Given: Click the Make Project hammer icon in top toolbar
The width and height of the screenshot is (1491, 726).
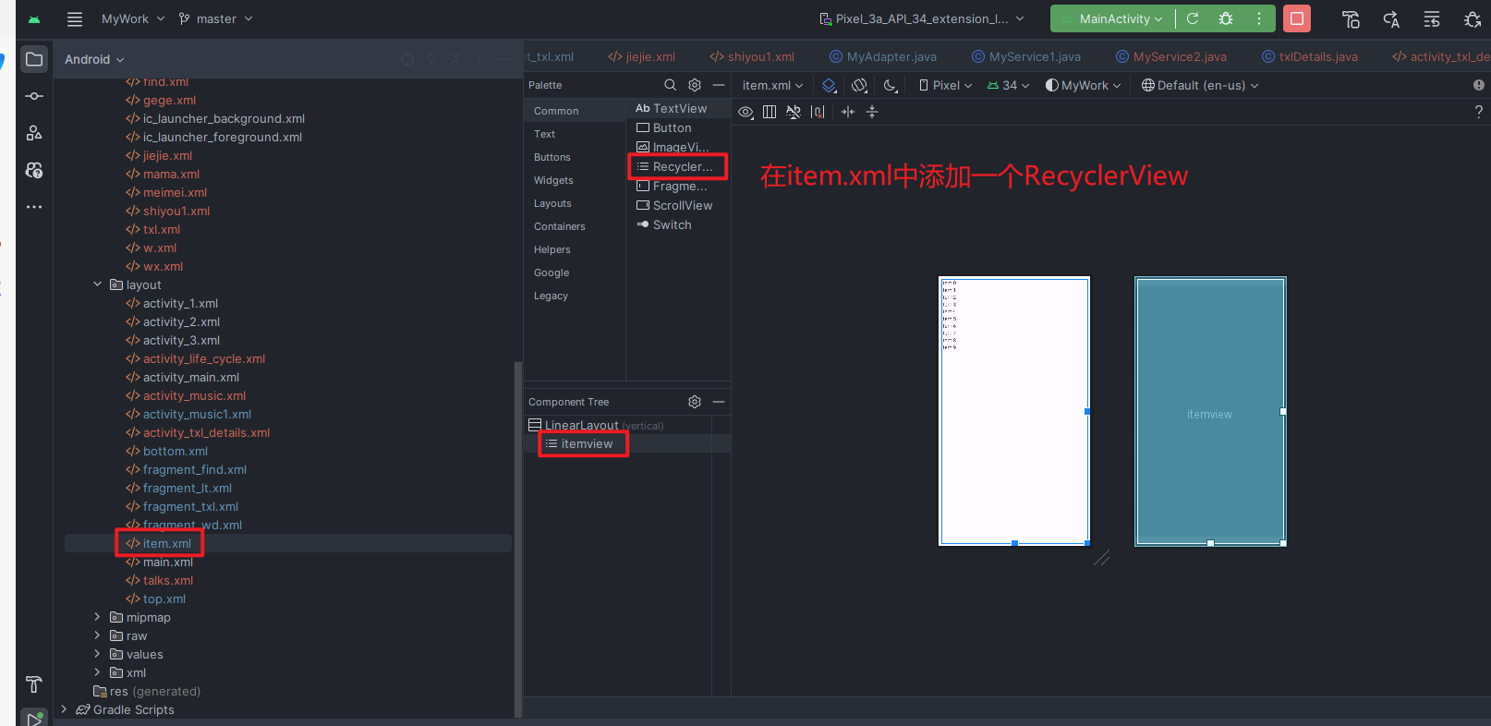Looking at the screenshot, I should pyautogui.click(x=1351, y=18).
